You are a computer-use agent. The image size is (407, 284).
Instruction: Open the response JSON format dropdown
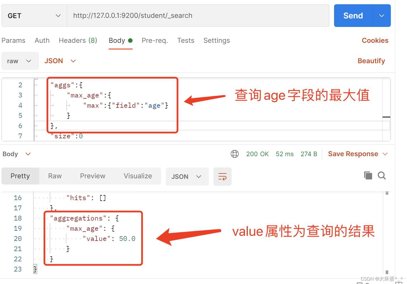(187, 177)
